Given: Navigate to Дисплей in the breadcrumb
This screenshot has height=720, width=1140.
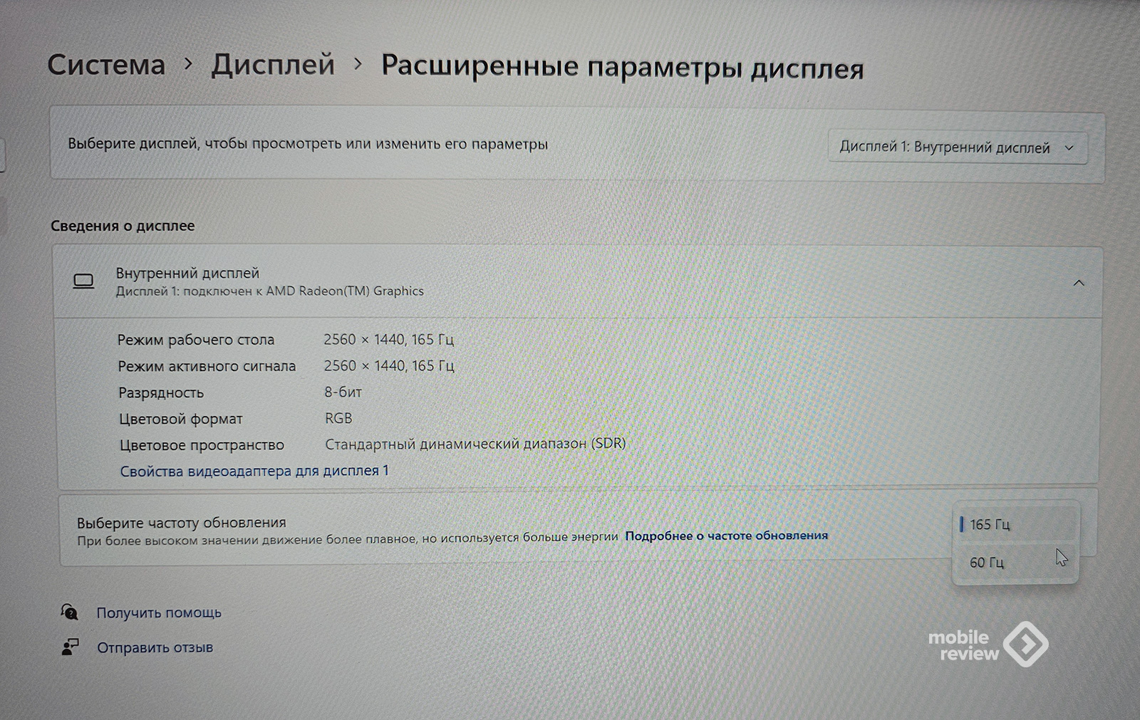Looking at the screenshot, I should (x=273, y=65).
